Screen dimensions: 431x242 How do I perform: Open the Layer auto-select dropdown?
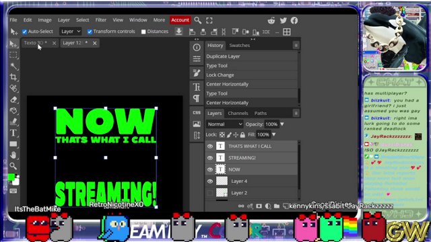(x=70, y=32)
